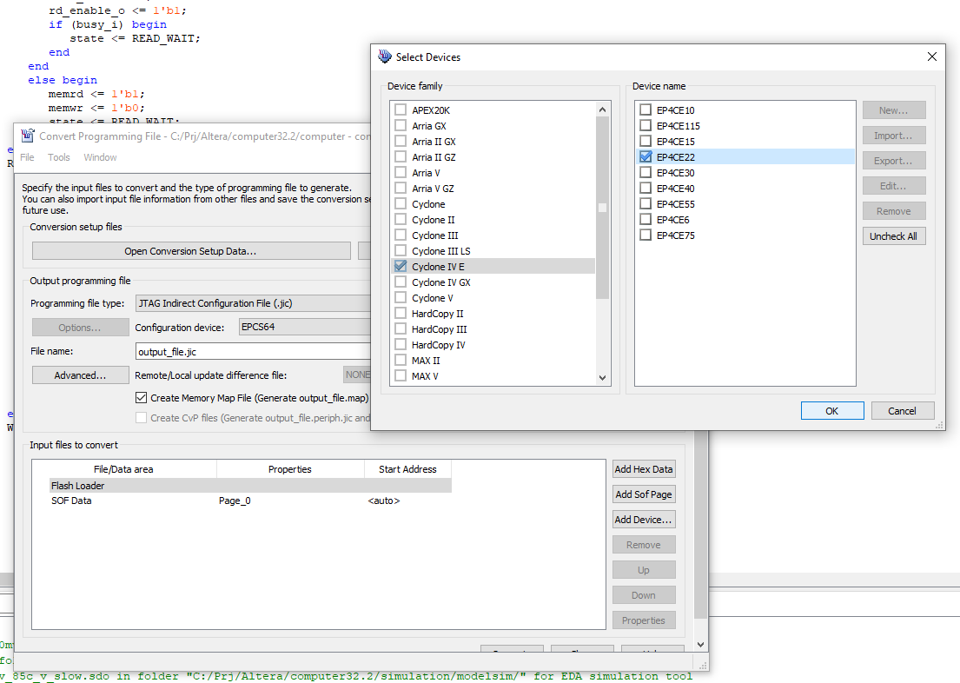Check the Arria GX device family
The image size is (960, 683).
click(401, 126)
